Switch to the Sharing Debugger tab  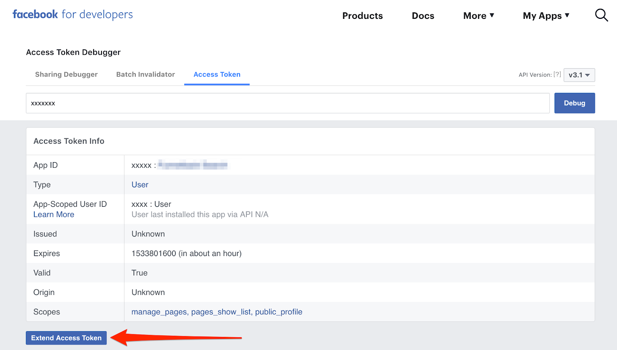point(66,74)
